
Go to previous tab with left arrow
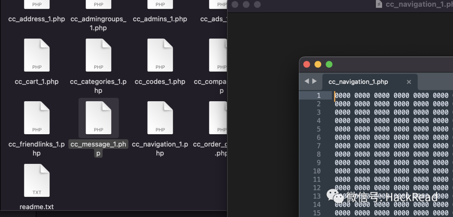[x=307, y=82]
